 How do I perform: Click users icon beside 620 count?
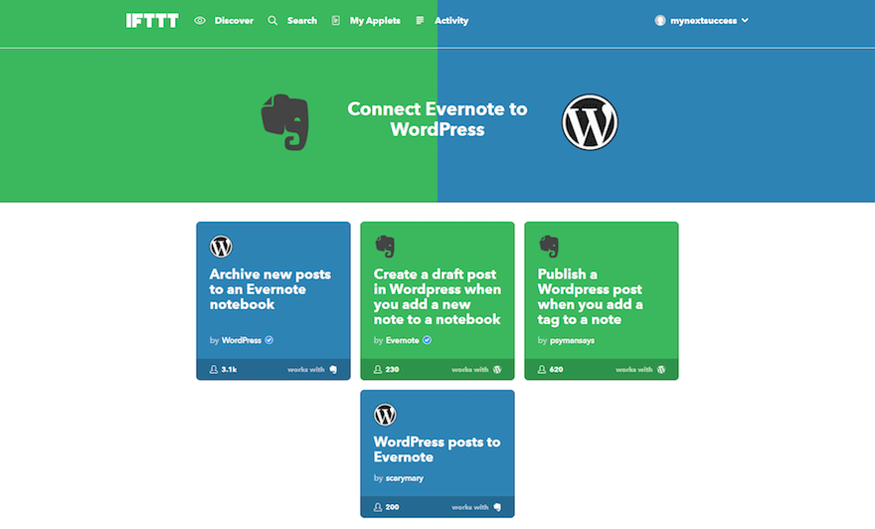pyautogui.click(x=542, y=370)
